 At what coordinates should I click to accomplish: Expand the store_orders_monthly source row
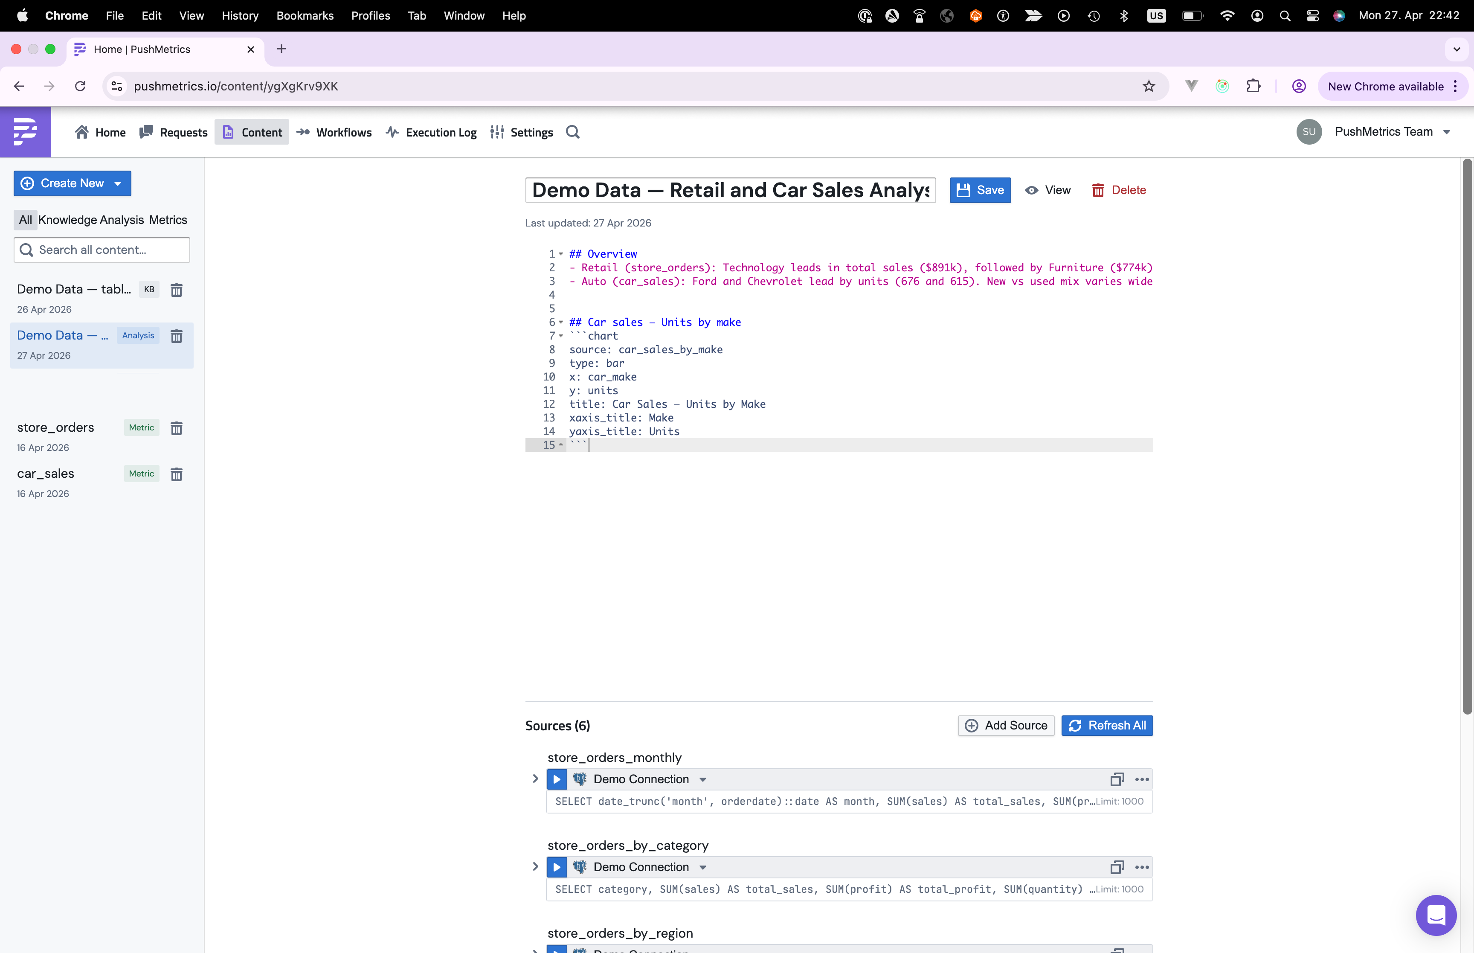[x=536, y=779]
